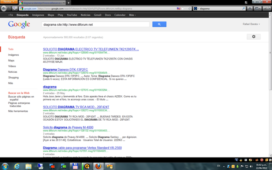The height and width of the screenshot is (170, 272).
Task: Expand Más herramientas in the sidebar
Action: [18, 111]
